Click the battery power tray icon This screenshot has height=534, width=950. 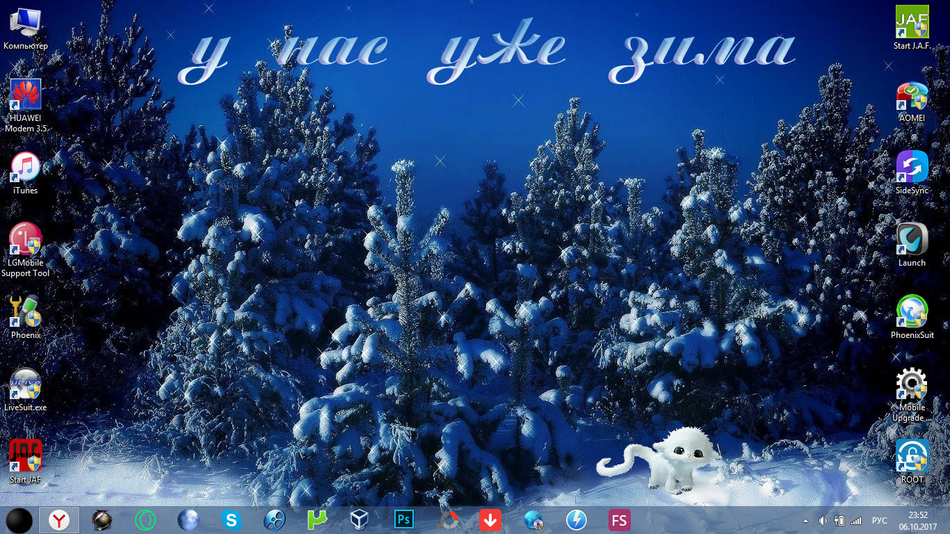coord(839,521)
